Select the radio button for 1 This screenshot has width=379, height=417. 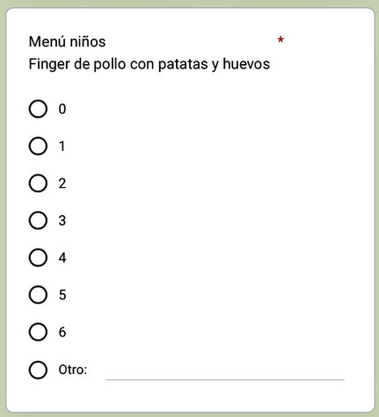pos(38,146)
